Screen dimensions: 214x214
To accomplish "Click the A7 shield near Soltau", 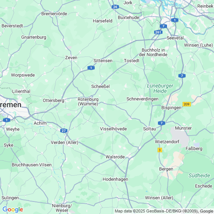I will point(162,123).
